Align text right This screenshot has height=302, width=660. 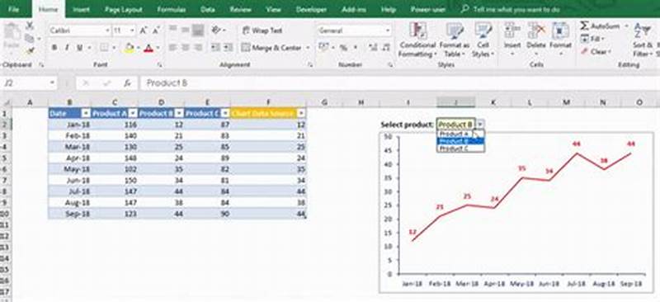click(198, 48)
